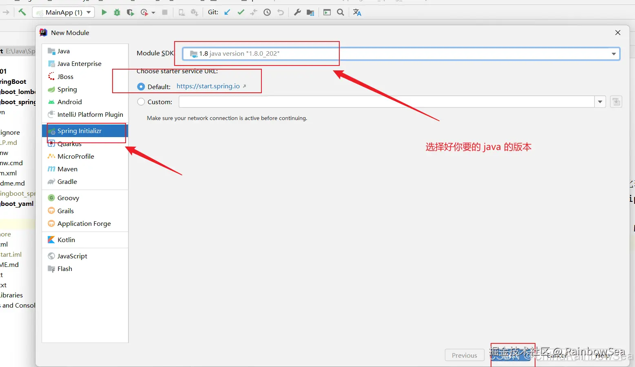The width and height of the screenshot is (635, 367).
Task: Click Git commit checkmark icon
Action: (x=241, y=12)
